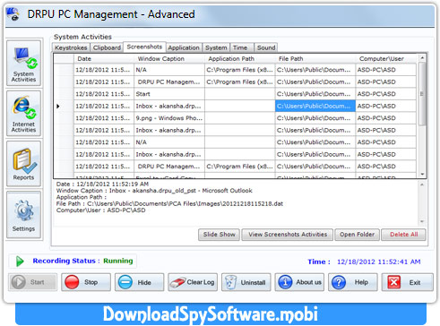Hide the application with Hide button
Screen dimensions: 440x326
[140, 282]
